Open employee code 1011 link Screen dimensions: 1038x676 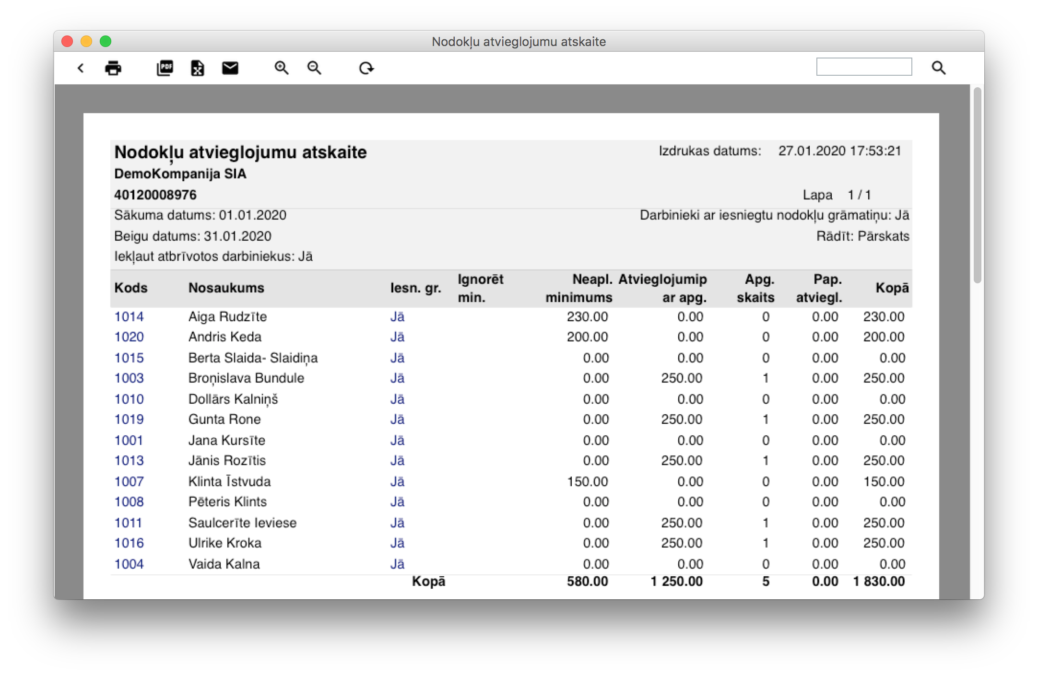coord(128,523)
